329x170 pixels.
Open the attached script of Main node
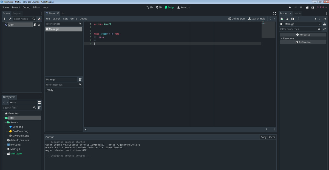[35, 24]
